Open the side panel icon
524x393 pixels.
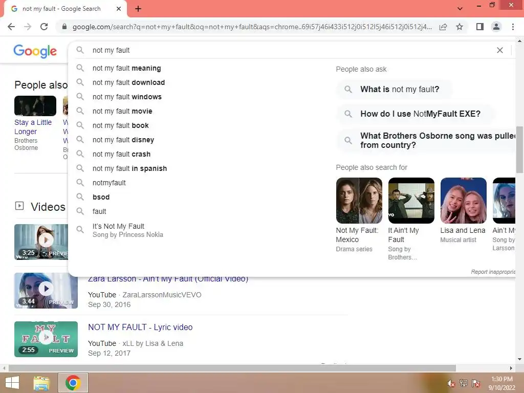[x=480, y=27]
